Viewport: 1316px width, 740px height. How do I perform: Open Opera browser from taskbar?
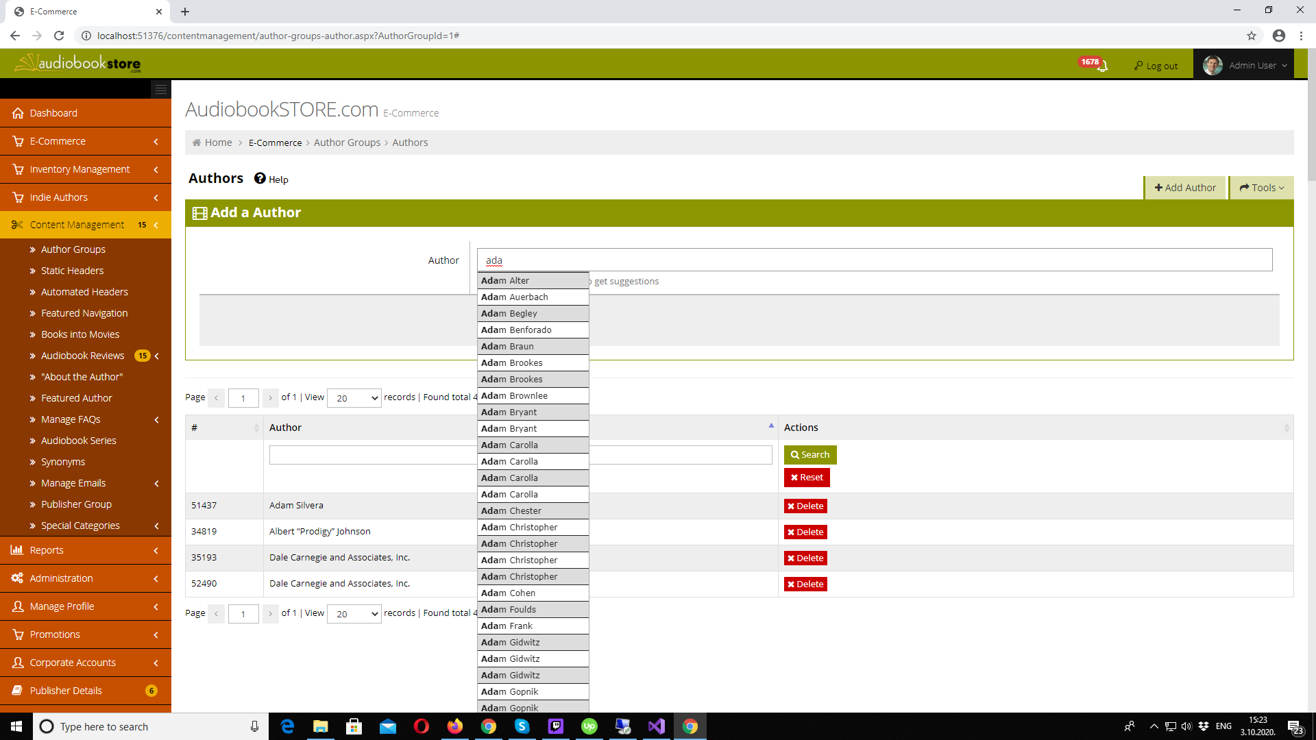click(x=422, y=726)
